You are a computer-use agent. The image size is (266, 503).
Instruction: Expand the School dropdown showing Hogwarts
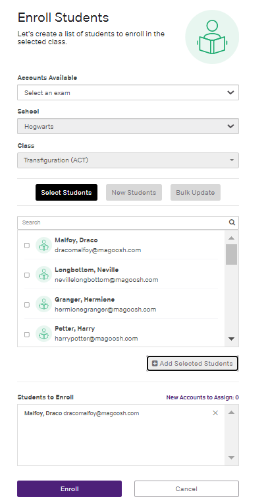128,126
